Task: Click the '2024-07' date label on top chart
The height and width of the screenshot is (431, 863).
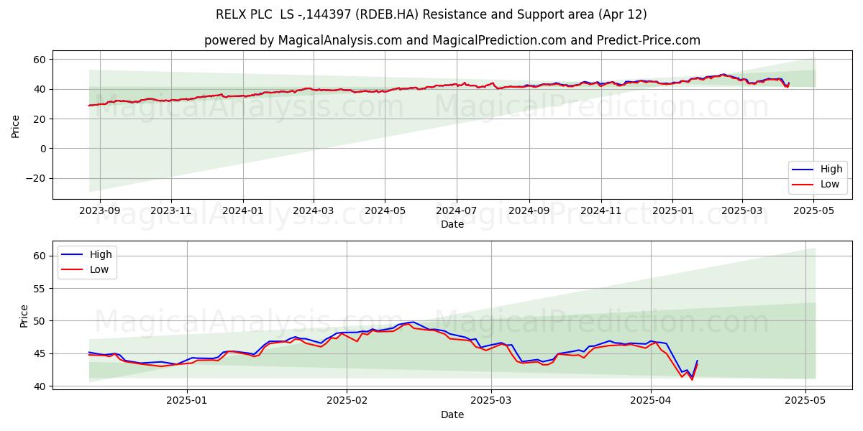Action: [457, 210]
